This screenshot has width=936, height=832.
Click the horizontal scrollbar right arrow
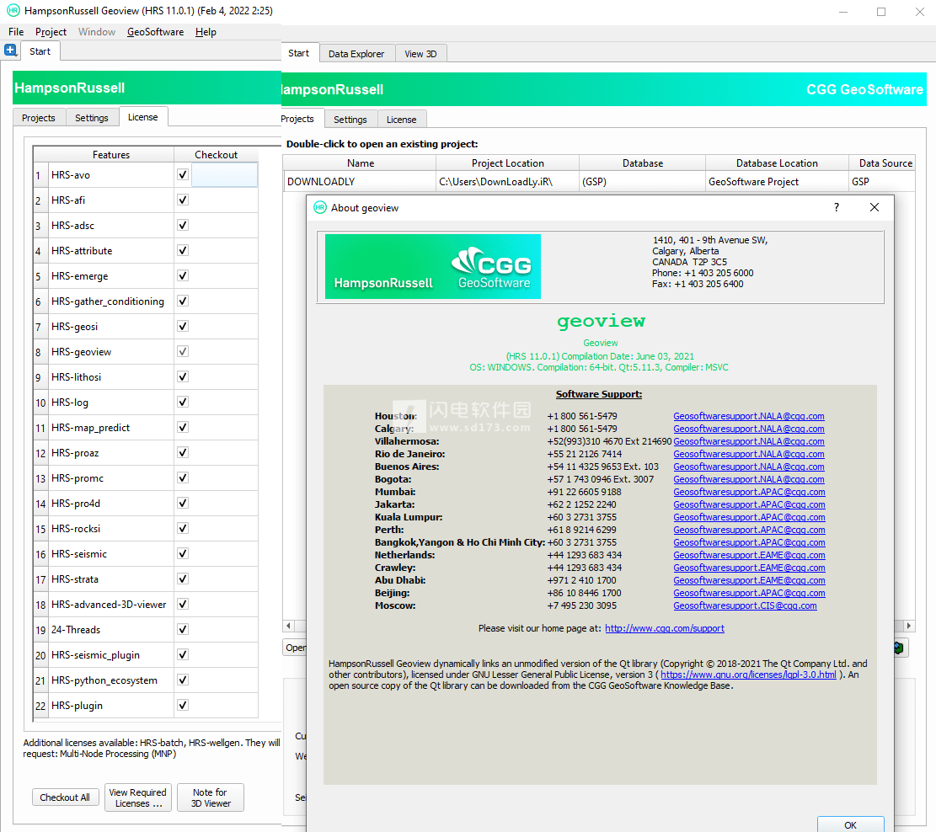point(908,626)
